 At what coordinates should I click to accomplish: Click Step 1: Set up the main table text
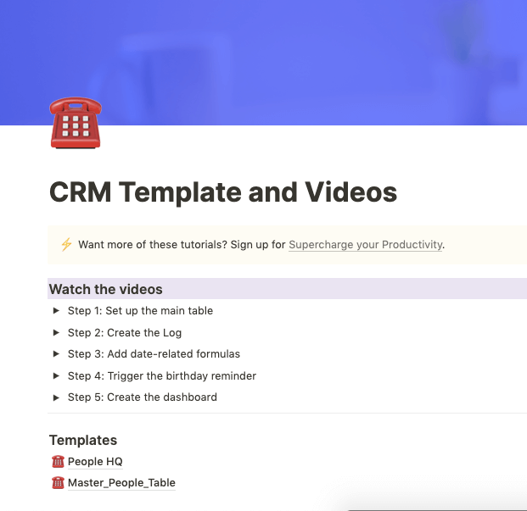[140, 311]
